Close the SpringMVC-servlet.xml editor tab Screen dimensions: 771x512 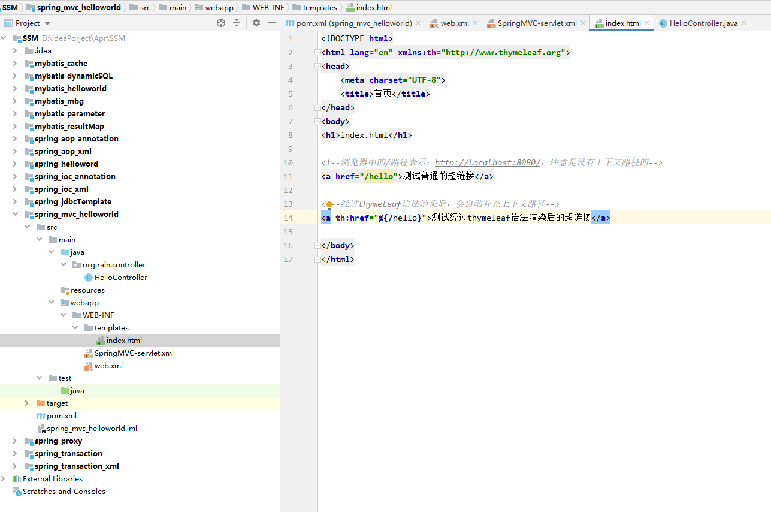[x=583, y=23]
